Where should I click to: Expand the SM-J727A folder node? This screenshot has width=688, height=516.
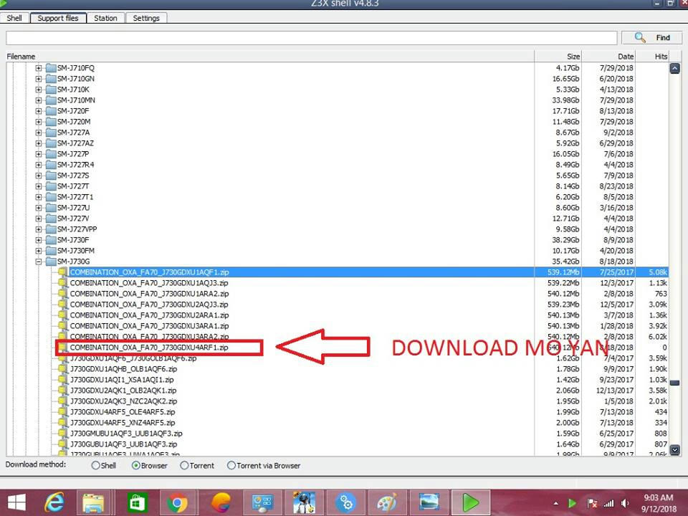point(39,133)
